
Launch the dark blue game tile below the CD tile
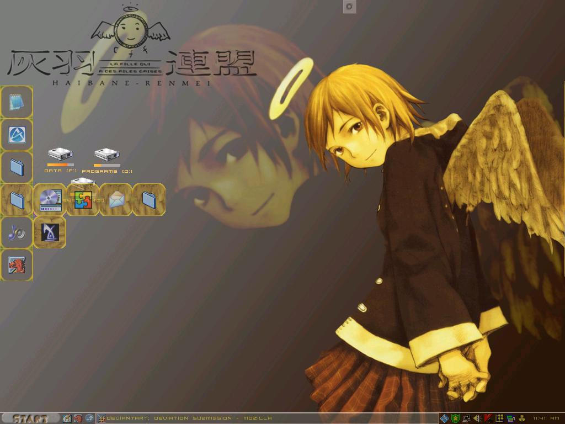[50, 232]
